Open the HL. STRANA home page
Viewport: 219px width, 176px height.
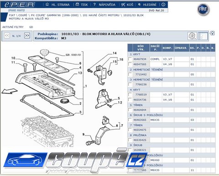[x=57, y=5]
